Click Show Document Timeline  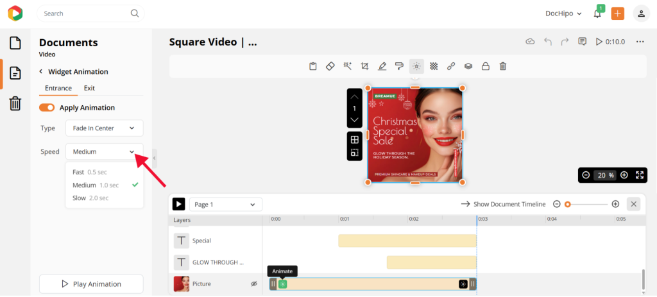click(503, 205)
